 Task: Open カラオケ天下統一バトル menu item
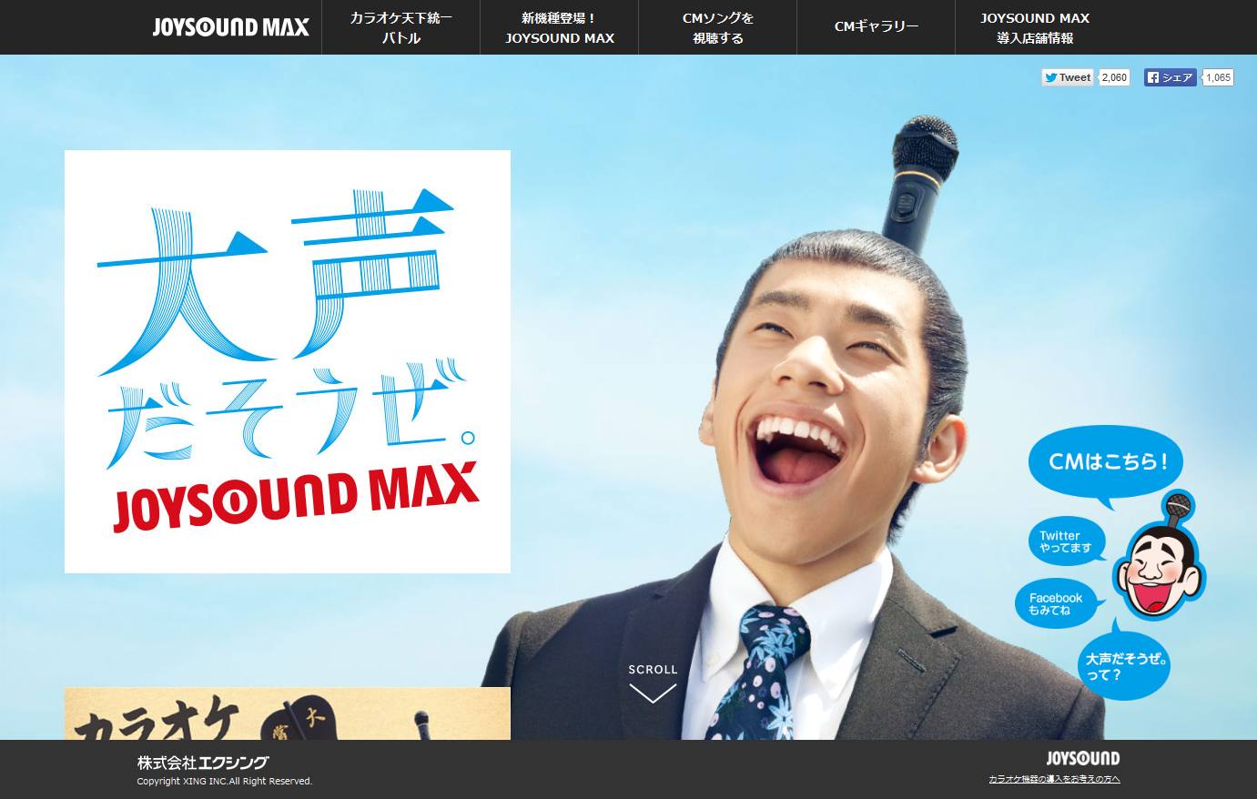click(400, 27)
